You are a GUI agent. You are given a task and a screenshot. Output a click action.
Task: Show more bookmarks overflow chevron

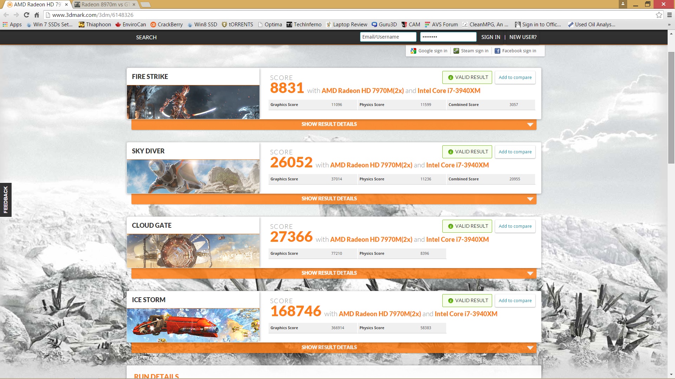click(669, 25)
